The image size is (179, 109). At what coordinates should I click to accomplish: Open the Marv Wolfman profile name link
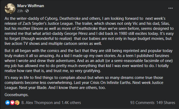click(30, 6)
